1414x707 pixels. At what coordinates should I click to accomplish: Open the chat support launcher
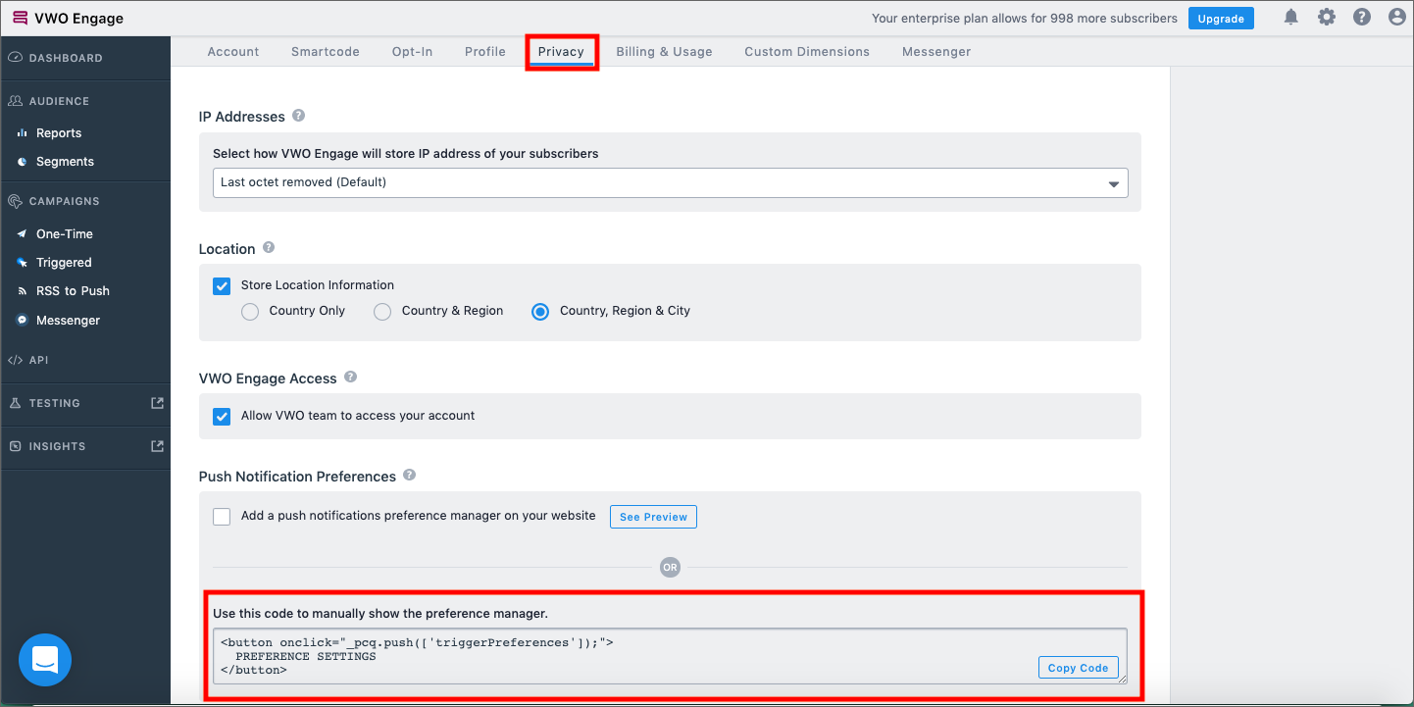coord(45,660)
